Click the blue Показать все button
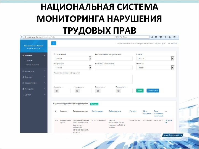Screen dimensions: 199x149 [153, 91]
